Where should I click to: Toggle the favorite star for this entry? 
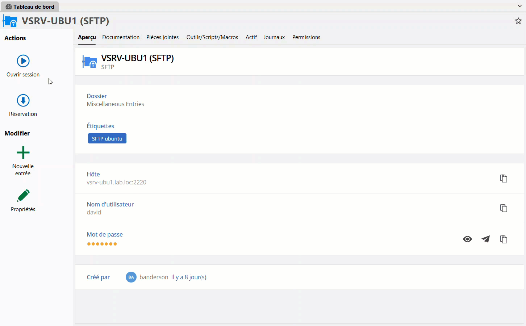click(518, 21)
